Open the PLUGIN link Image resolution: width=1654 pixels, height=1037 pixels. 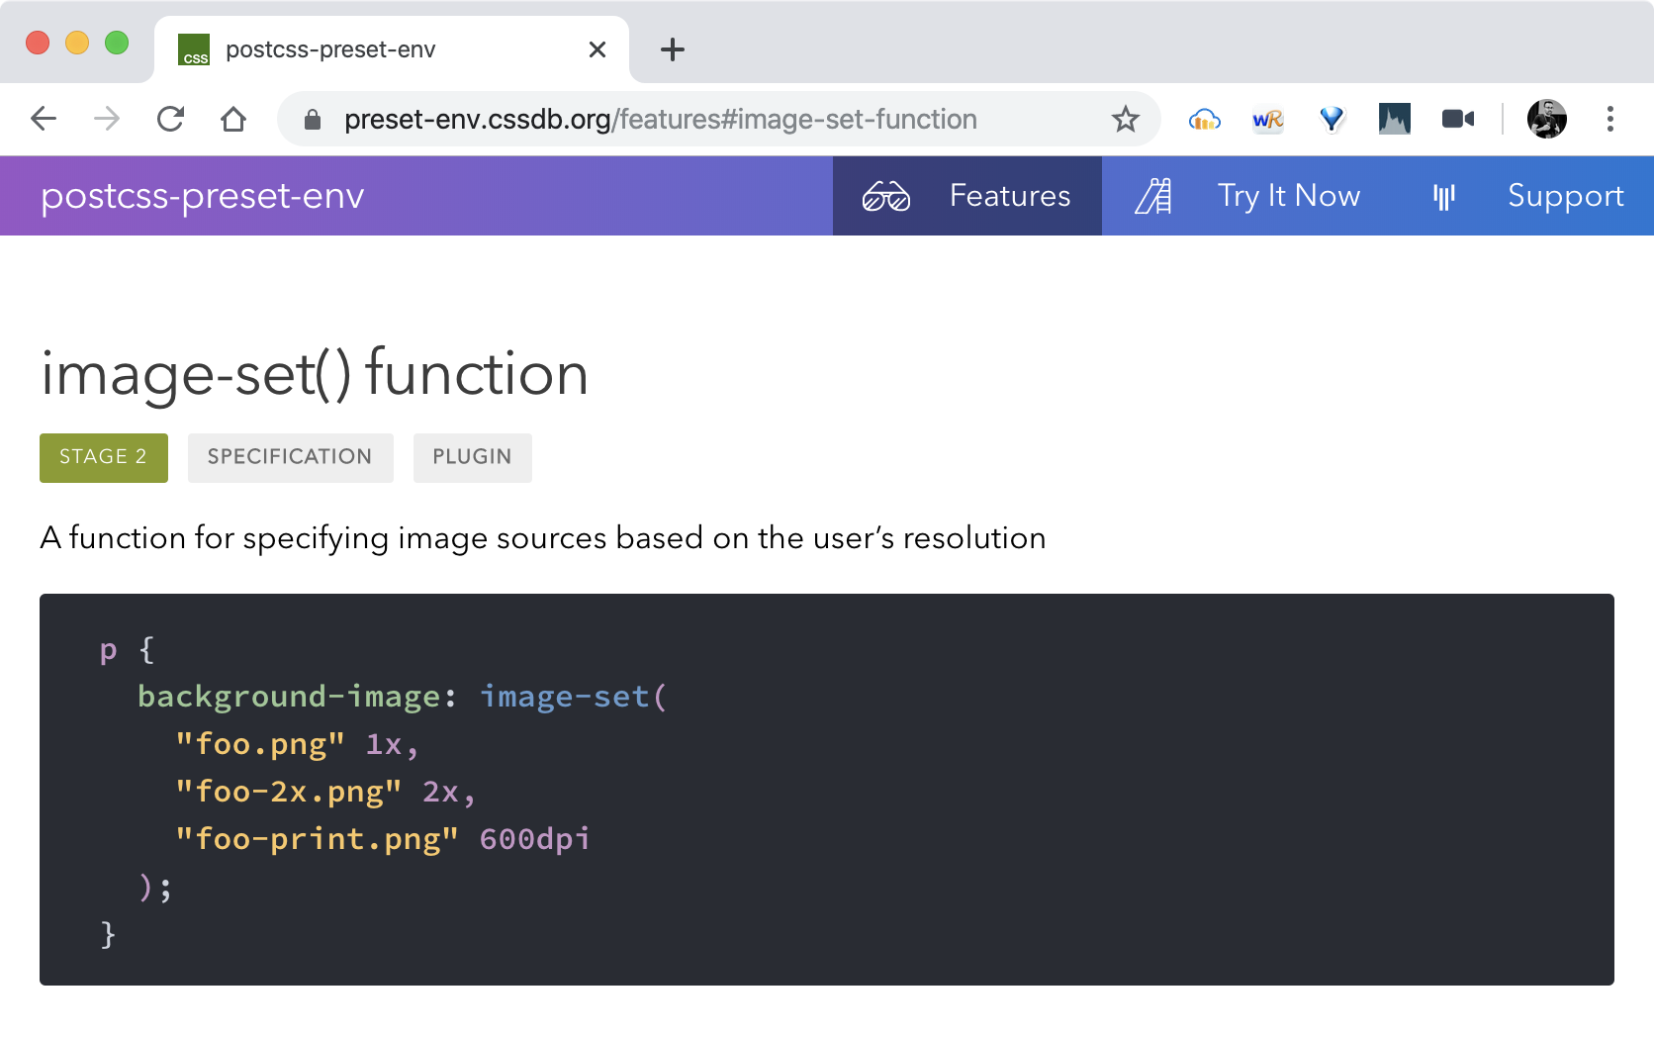pos(472,457)
